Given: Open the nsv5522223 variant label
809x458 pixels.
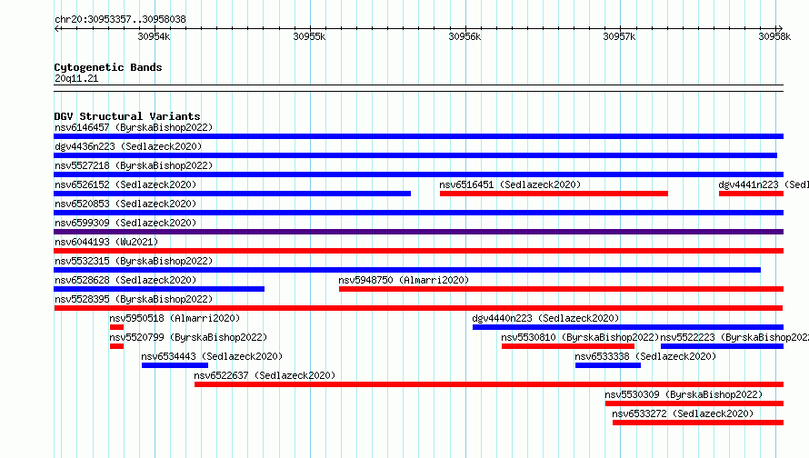Looking at the screenshot, I should [734, 337].
